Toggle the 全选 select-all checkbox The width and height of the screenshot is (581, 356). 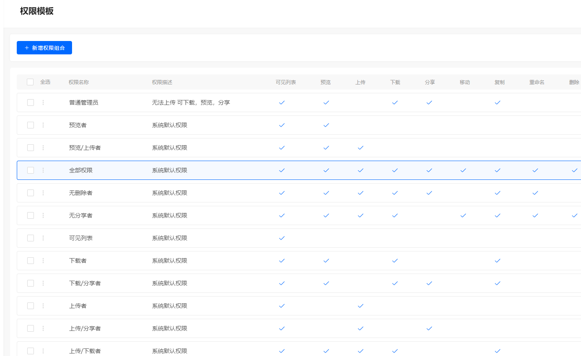pyautogui.click(x=30, y=82)
